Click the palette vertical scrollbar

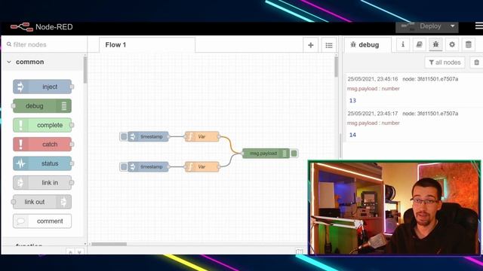(x=85, y=69)
